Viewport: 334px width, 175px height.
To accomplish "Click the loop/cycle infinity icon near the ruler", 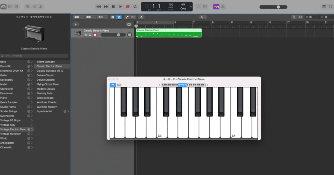I will coord(133,17).
